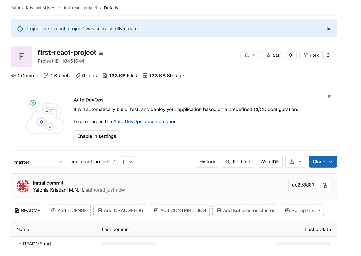Open the README.md file

[x=37, y=244]
